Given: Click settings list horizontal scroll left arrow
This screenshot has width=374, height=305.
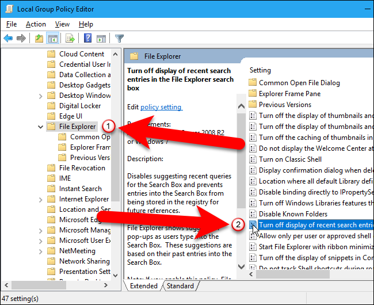Looking at the screenshot, I should tap(251, 274).
